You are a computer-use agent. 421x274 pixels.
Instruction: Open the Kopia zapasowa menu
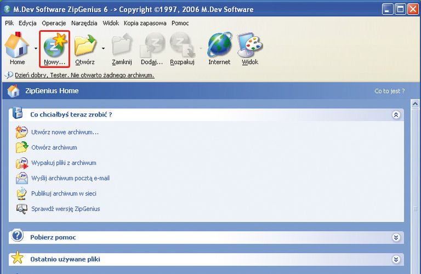tap(145, 23)
